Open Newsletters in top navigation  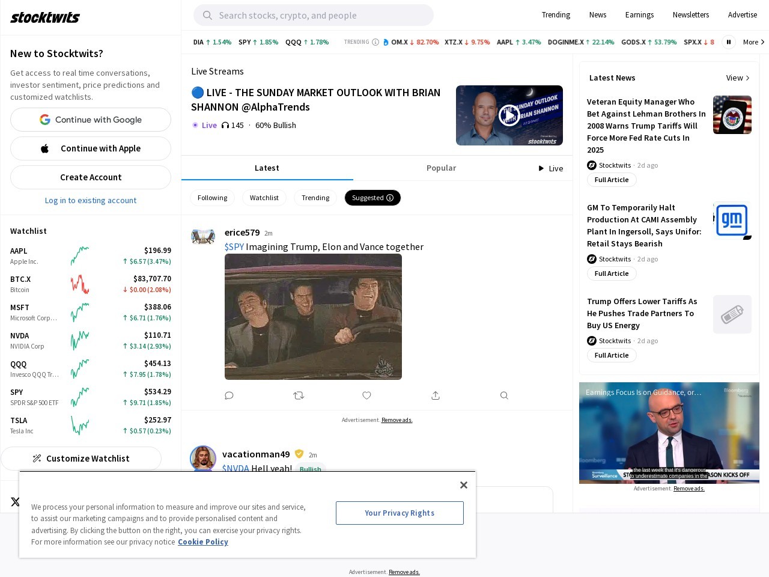[x=691, y=15]
